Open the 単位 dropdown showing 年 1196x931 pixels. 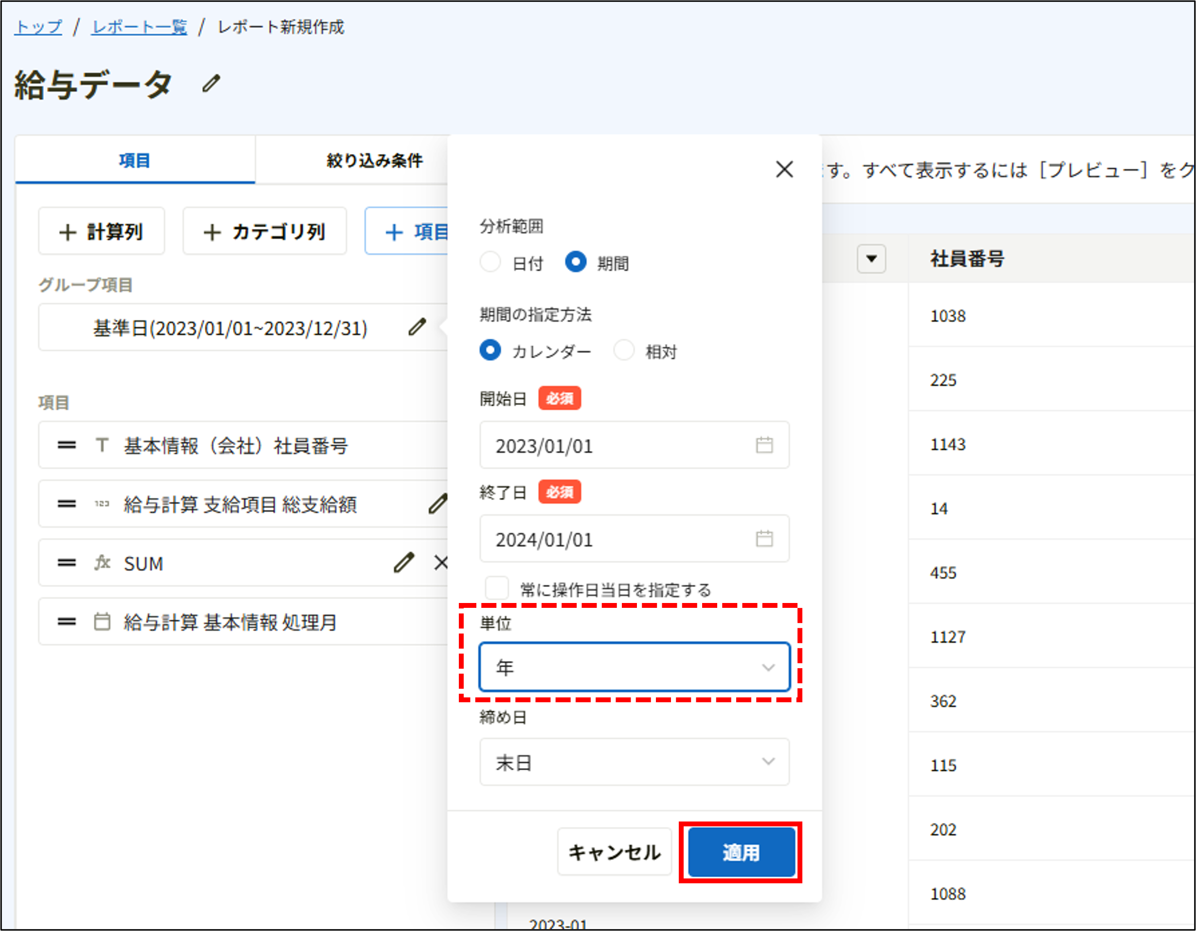coord(634,667)
